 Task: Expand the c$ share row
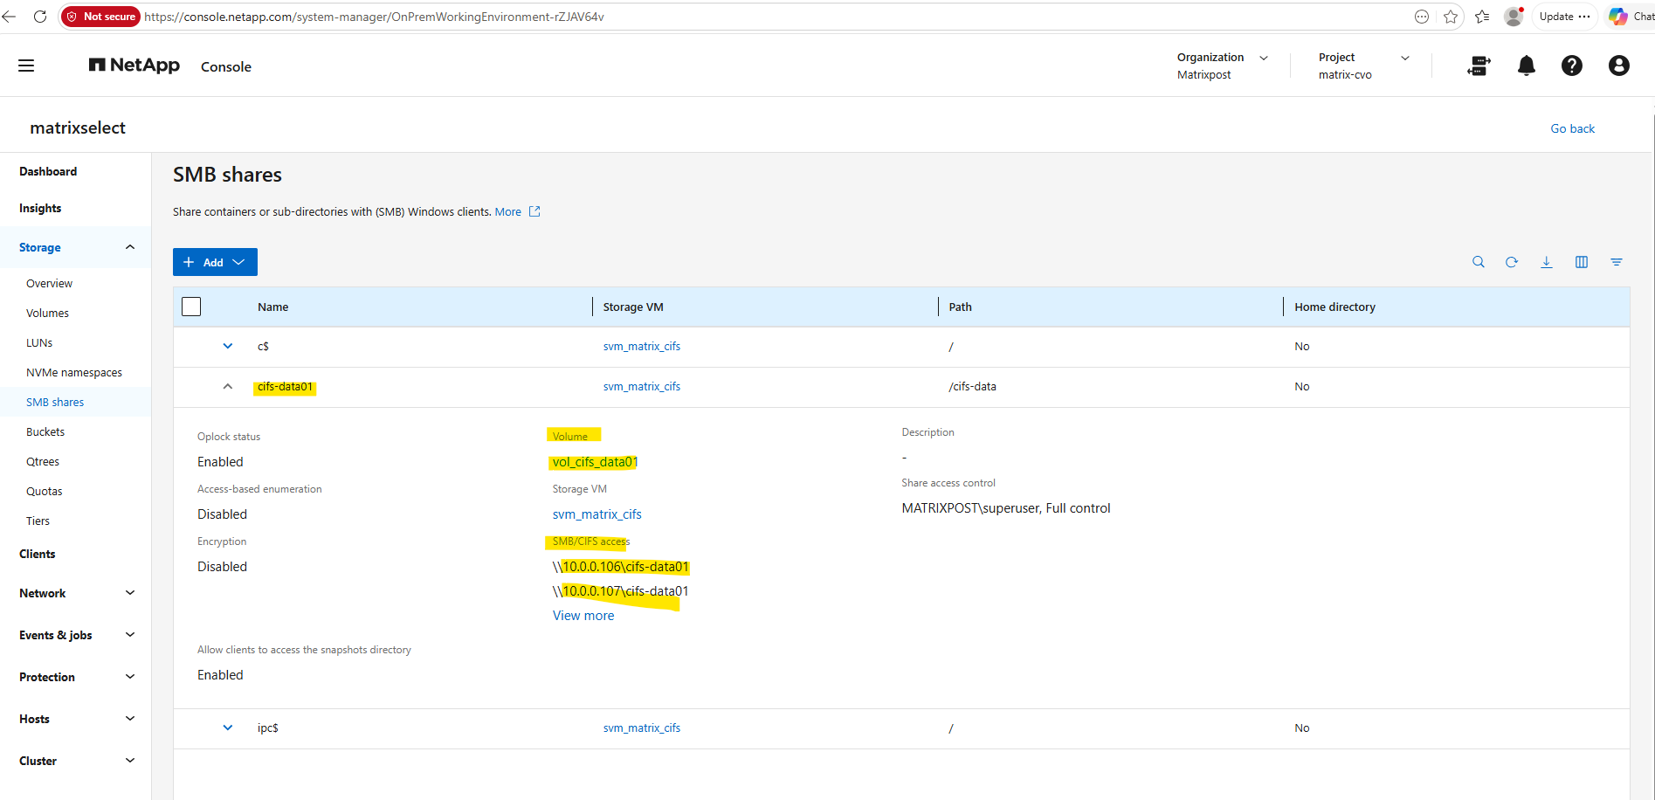[x=228, y=346]
